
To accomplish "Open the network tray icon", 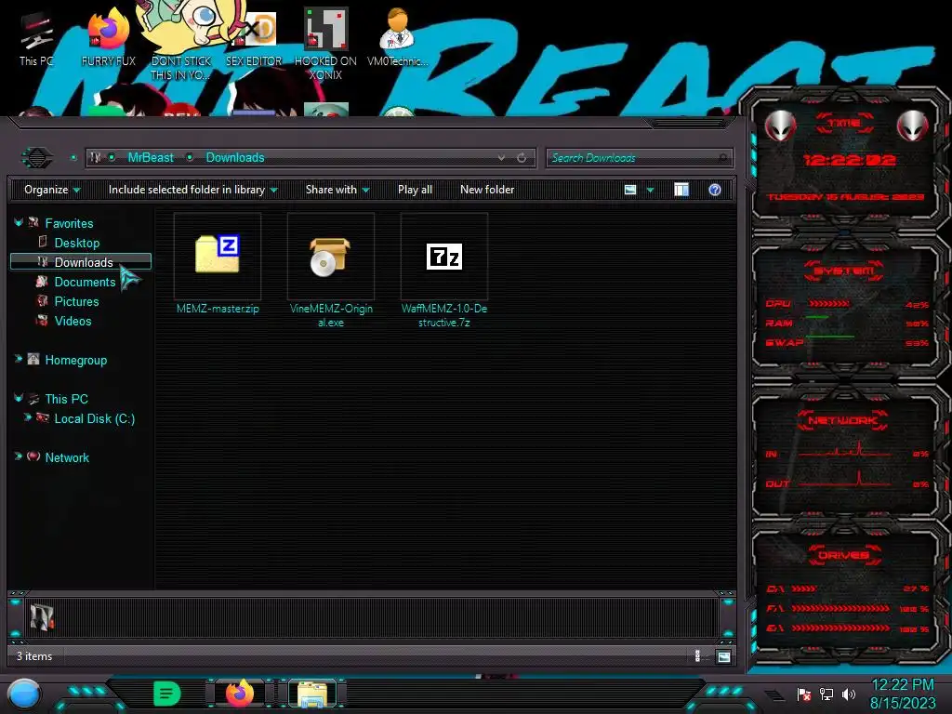I will [x=826, y=694].
